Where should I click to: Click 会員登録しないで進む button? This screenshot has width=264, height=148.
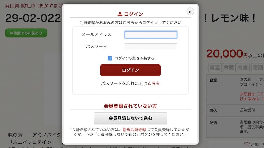130,118
